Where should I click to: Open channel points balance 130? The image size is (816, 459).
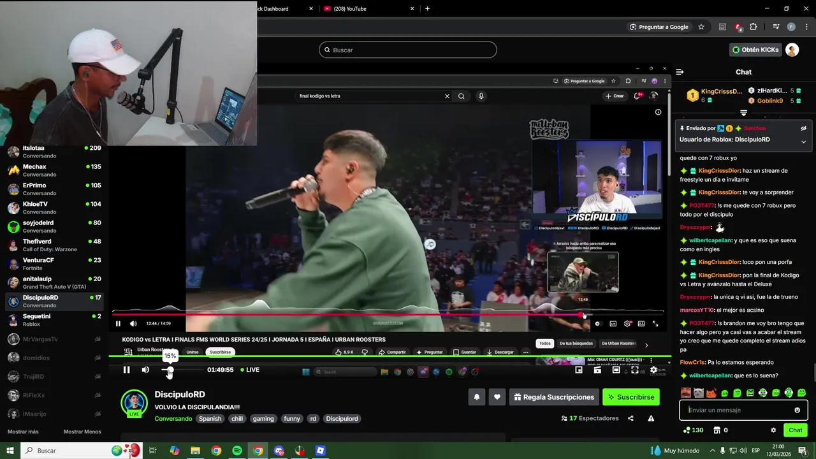[x=693, y=430]
